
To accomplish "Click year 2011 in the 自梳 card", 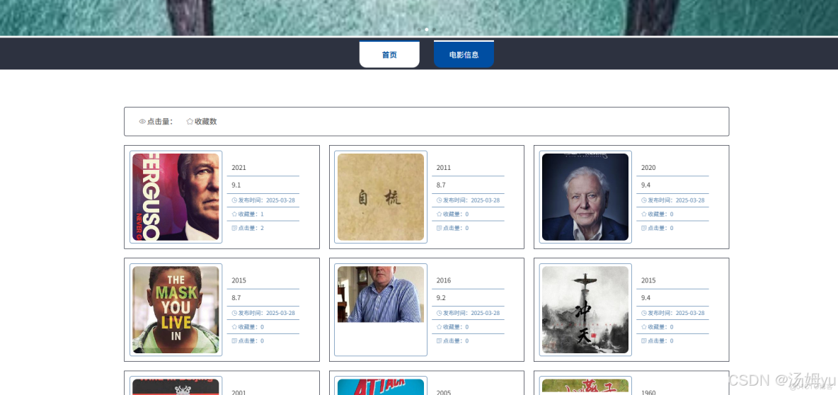I will [x=444, y=168].
